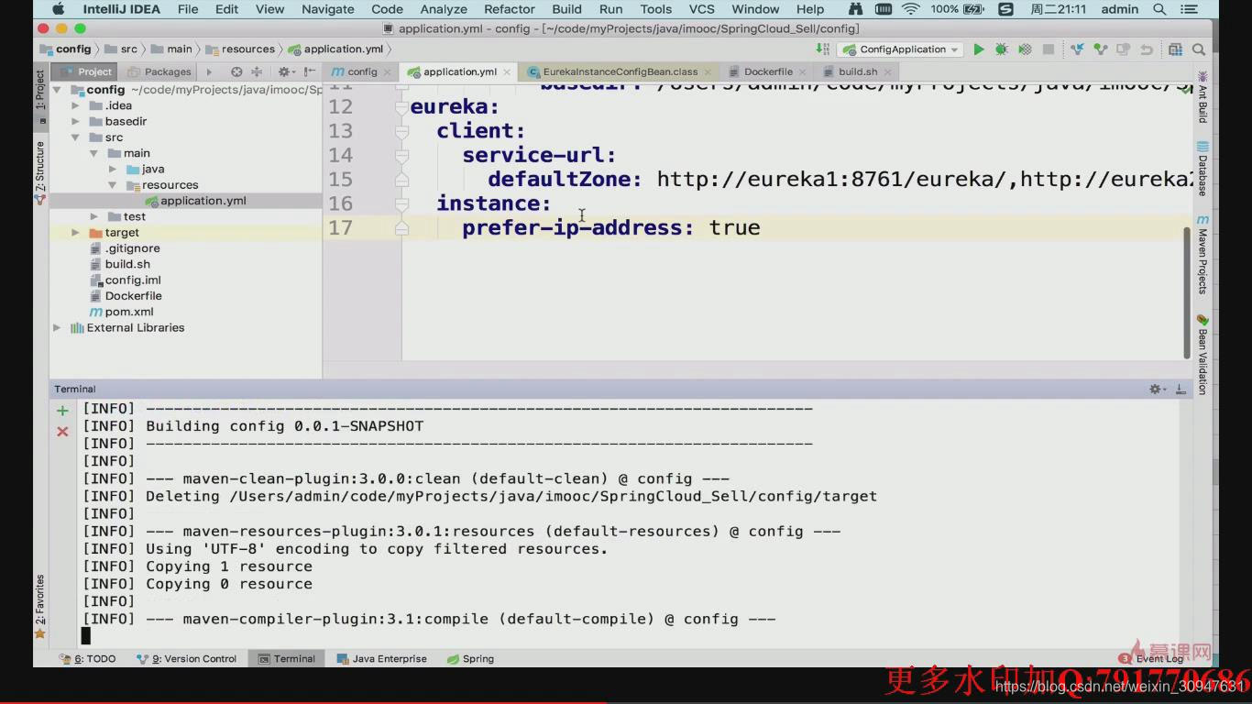Open Structure tool window on left strip
1252x704 pixels.
40,171
